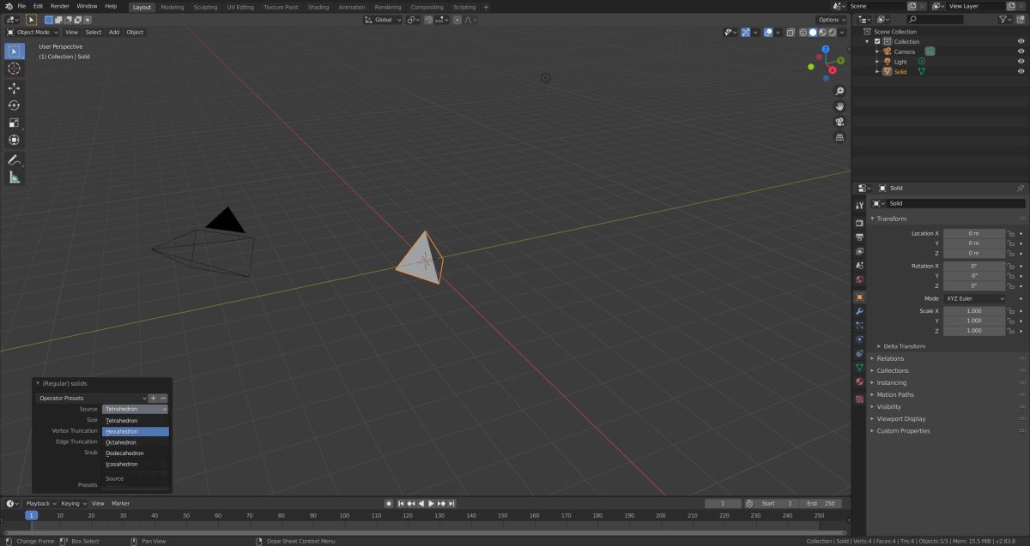Open the timeline Keying menu

click(72, 503)
